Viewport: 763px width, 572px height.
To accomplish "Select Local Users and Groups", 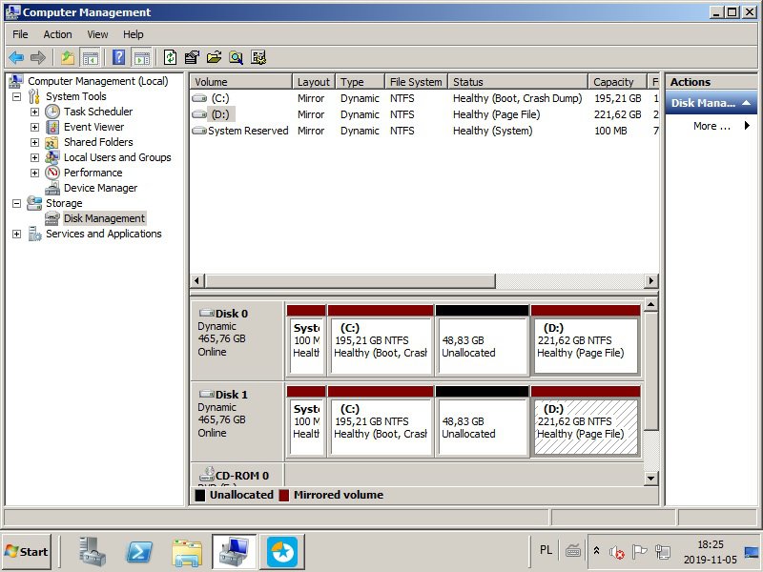I will click(117, 157).
